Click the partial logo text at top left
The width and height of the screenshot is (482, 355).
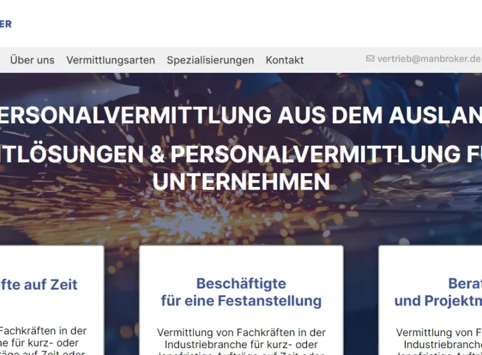pyautogui.click(x=6, y=24)
